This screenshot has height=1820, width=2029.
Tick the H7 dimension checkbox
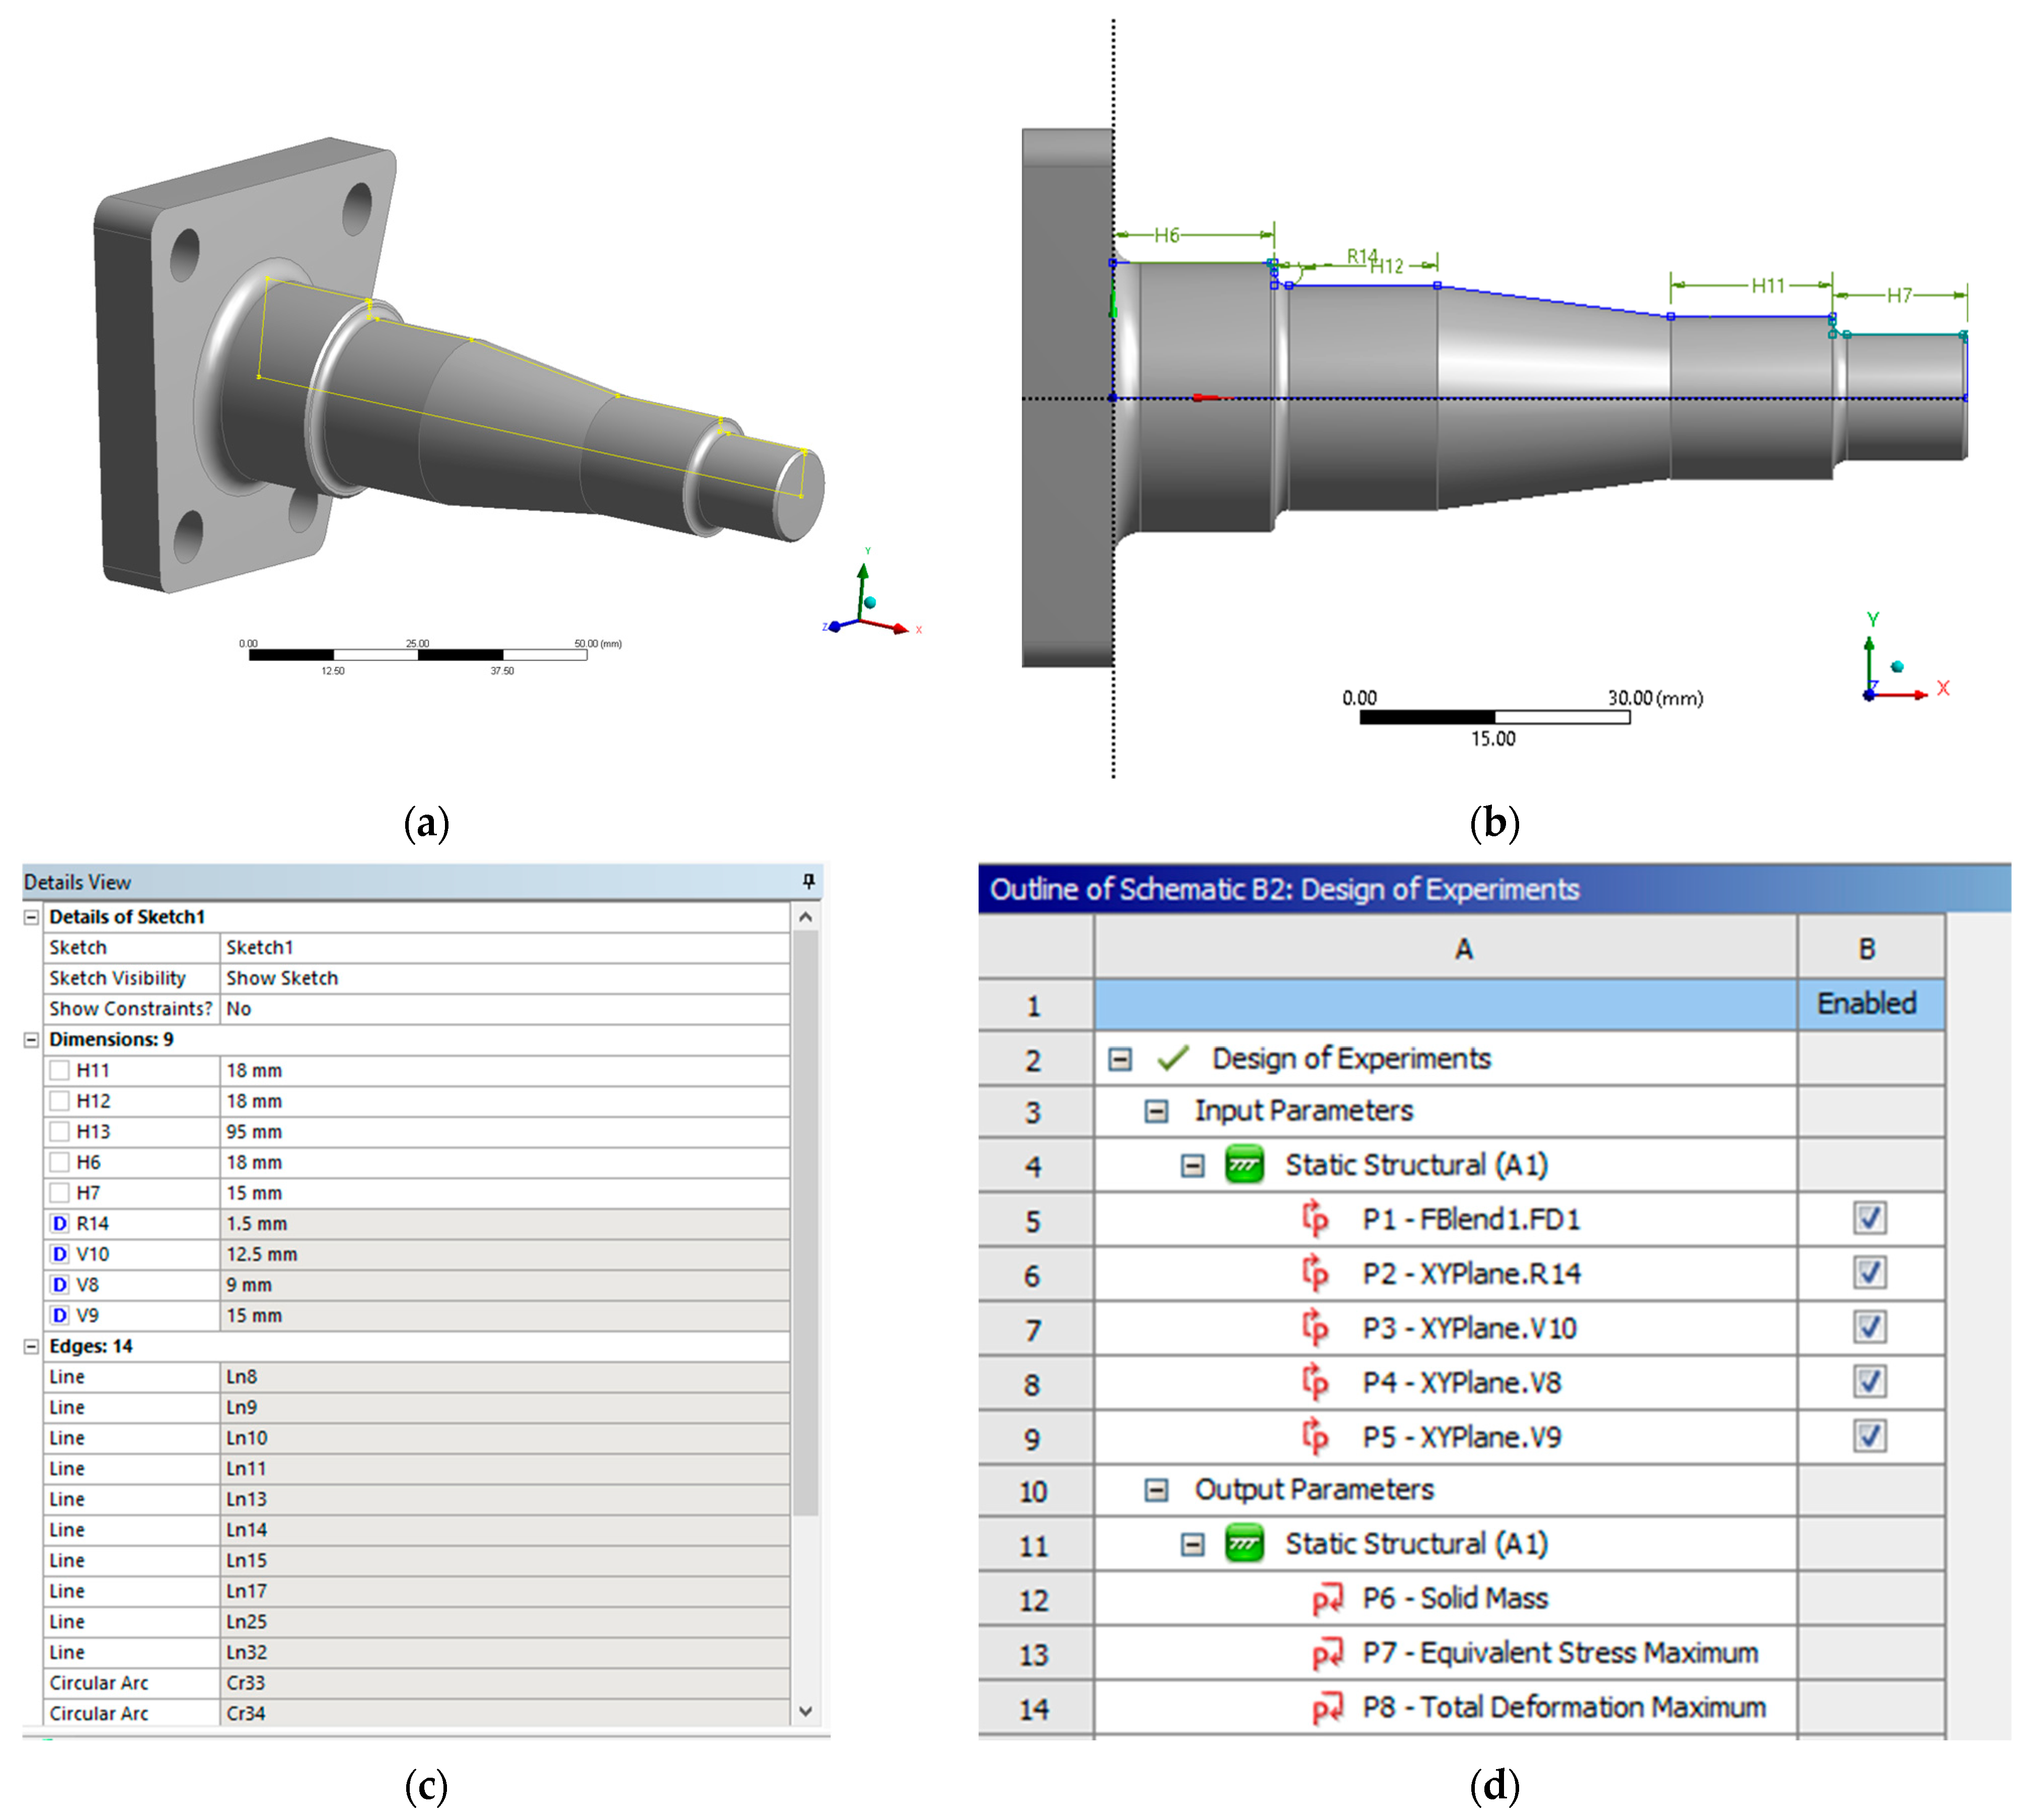point(60,1192)
